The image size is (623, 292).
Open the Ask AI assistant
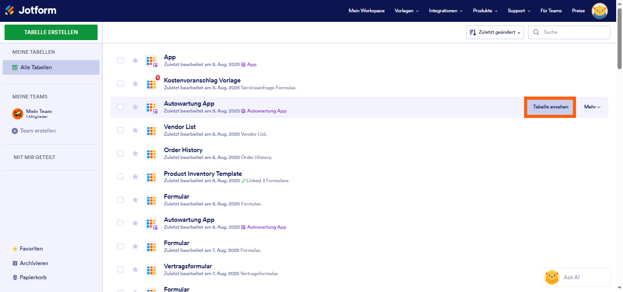tap(576, 277)
